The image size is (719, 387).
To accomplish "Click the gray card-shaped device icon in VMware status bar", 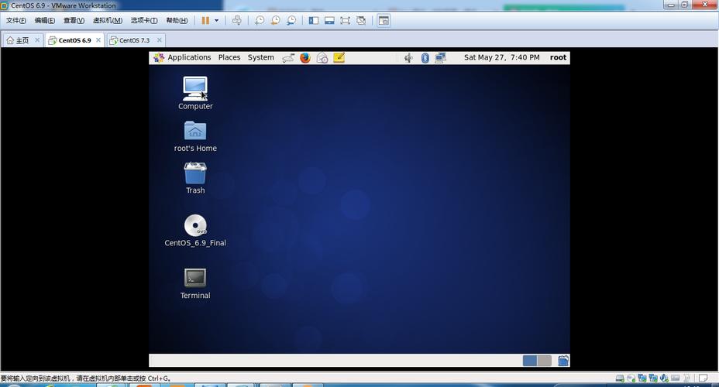I will (676, 378).
